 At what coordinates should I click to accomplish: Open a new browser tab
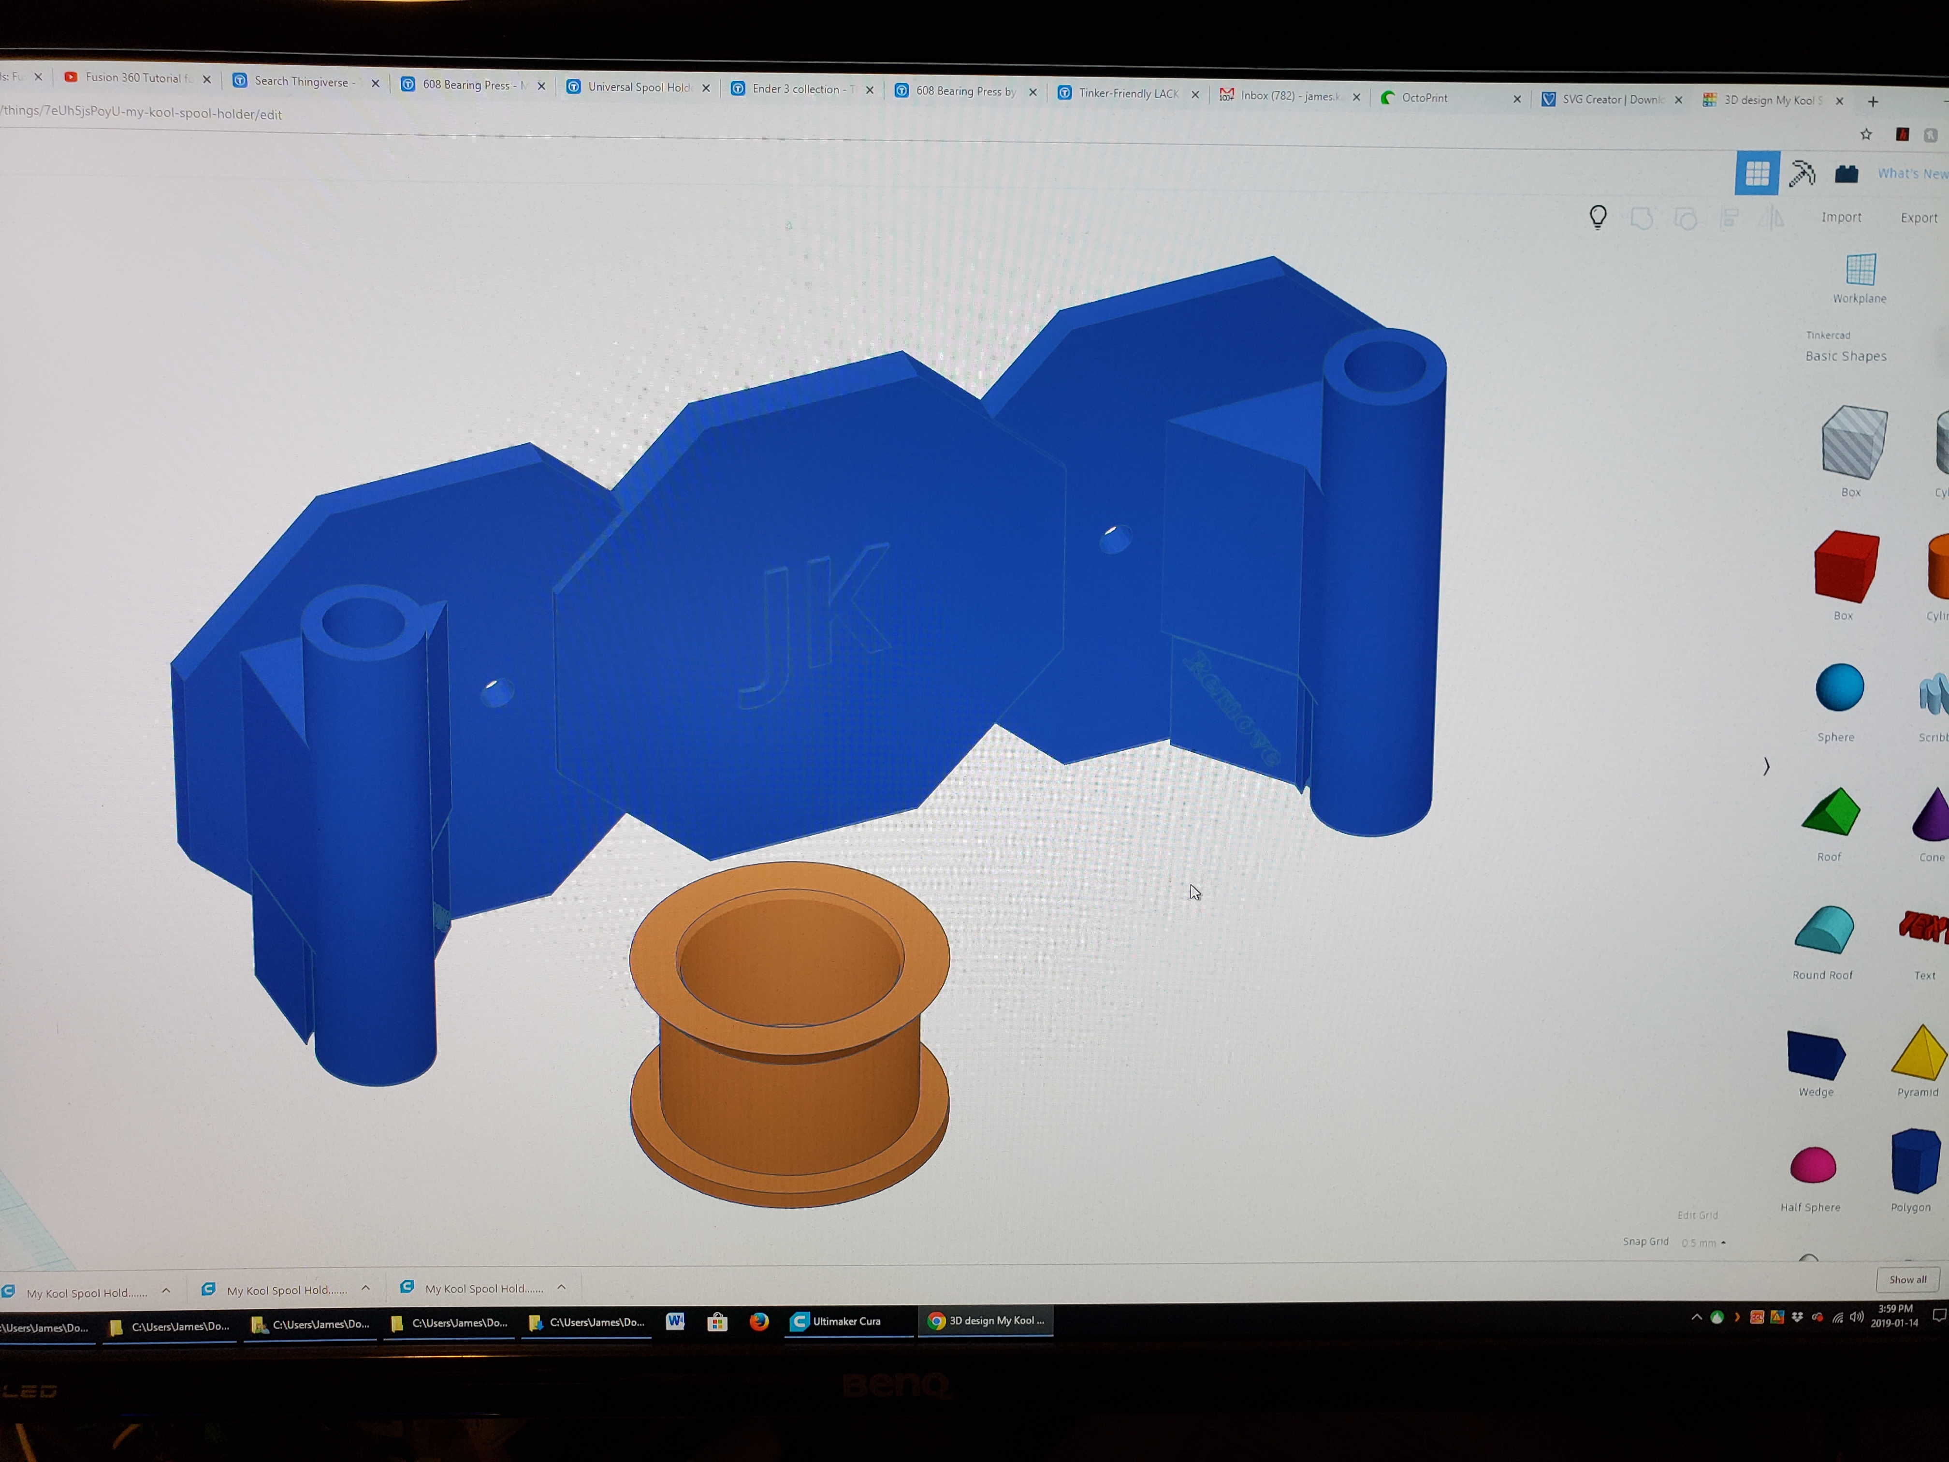click(x=1873, y=102)
